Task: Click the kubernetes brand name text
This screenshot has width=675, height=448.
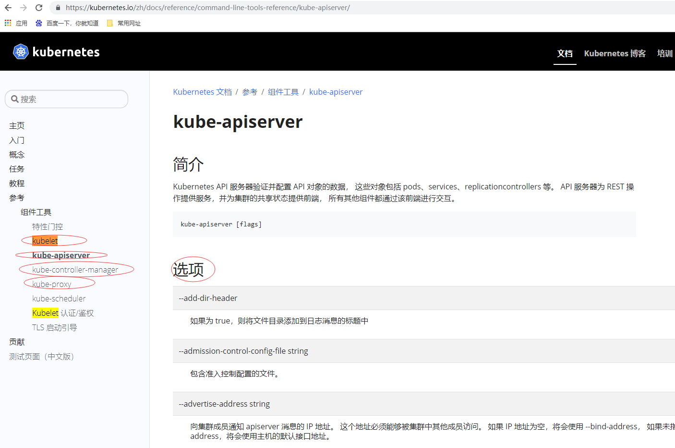Action: 66,52
